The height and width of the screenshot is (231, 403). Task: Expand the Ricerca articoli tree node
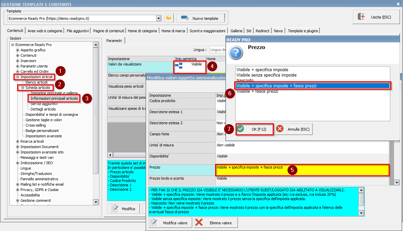point(18,141)
